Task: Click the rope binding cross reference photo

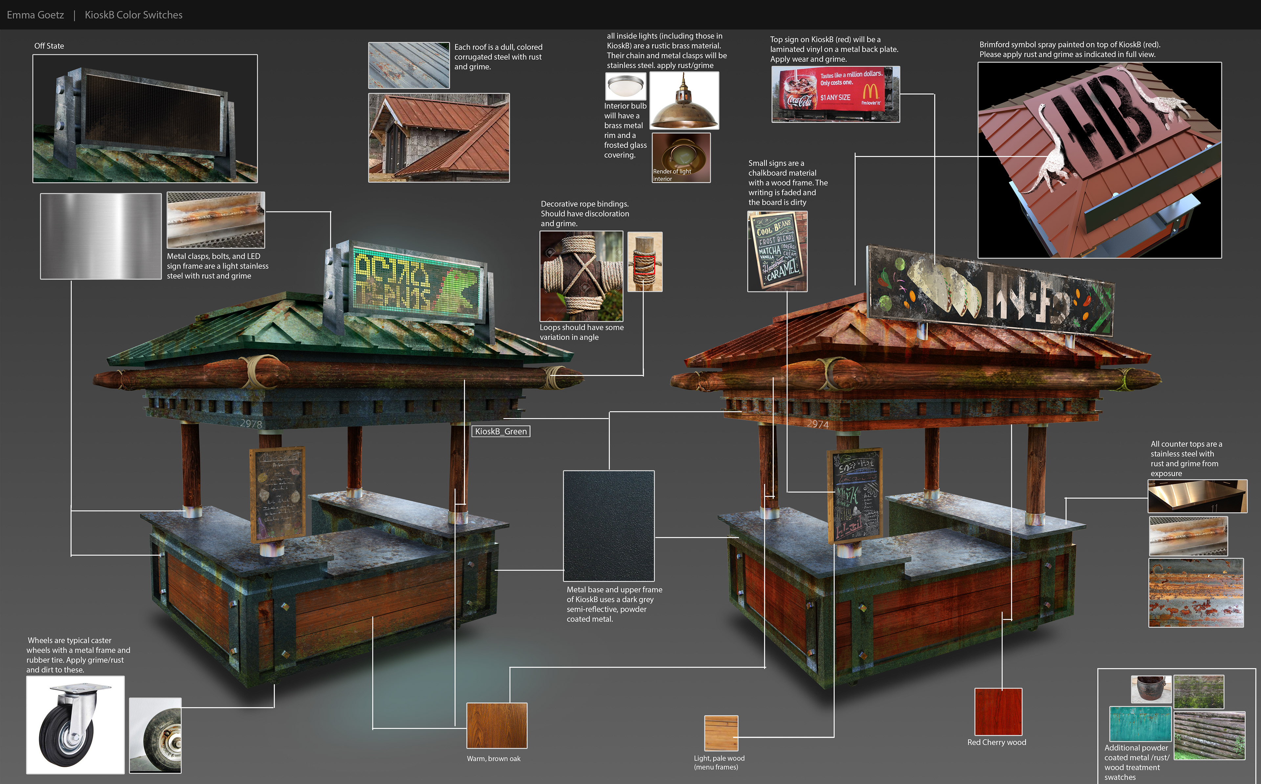Action: click(581, 276)
